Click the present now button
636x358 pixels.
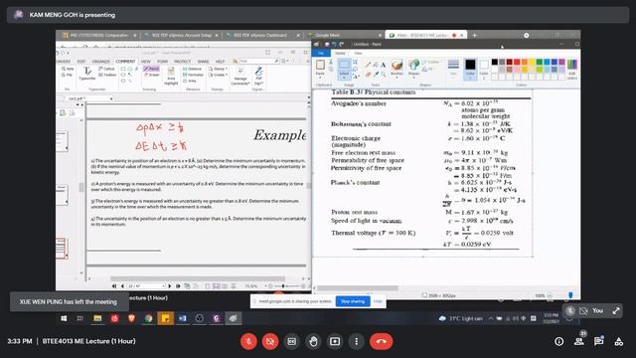click(335, 341)
